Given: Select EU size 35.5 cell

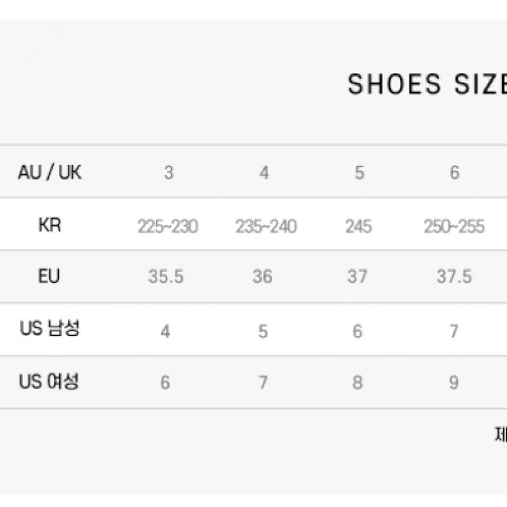Looking at the screenshot, I should tap(166, 278).
